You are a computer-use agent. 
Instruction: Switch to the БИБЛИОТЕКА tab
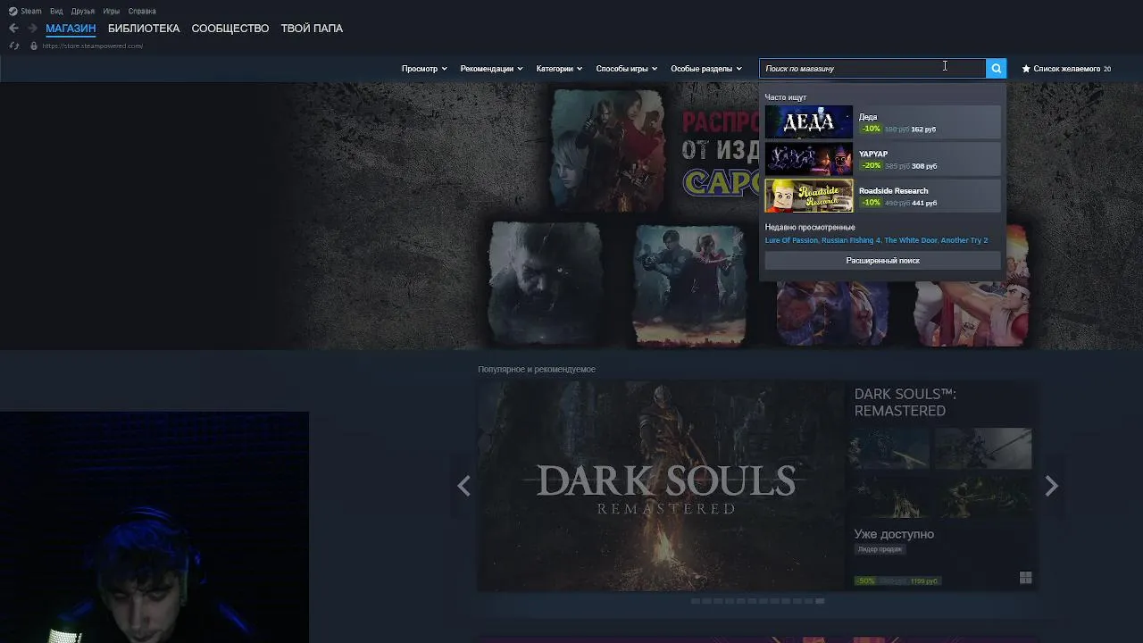click(144, 28)
